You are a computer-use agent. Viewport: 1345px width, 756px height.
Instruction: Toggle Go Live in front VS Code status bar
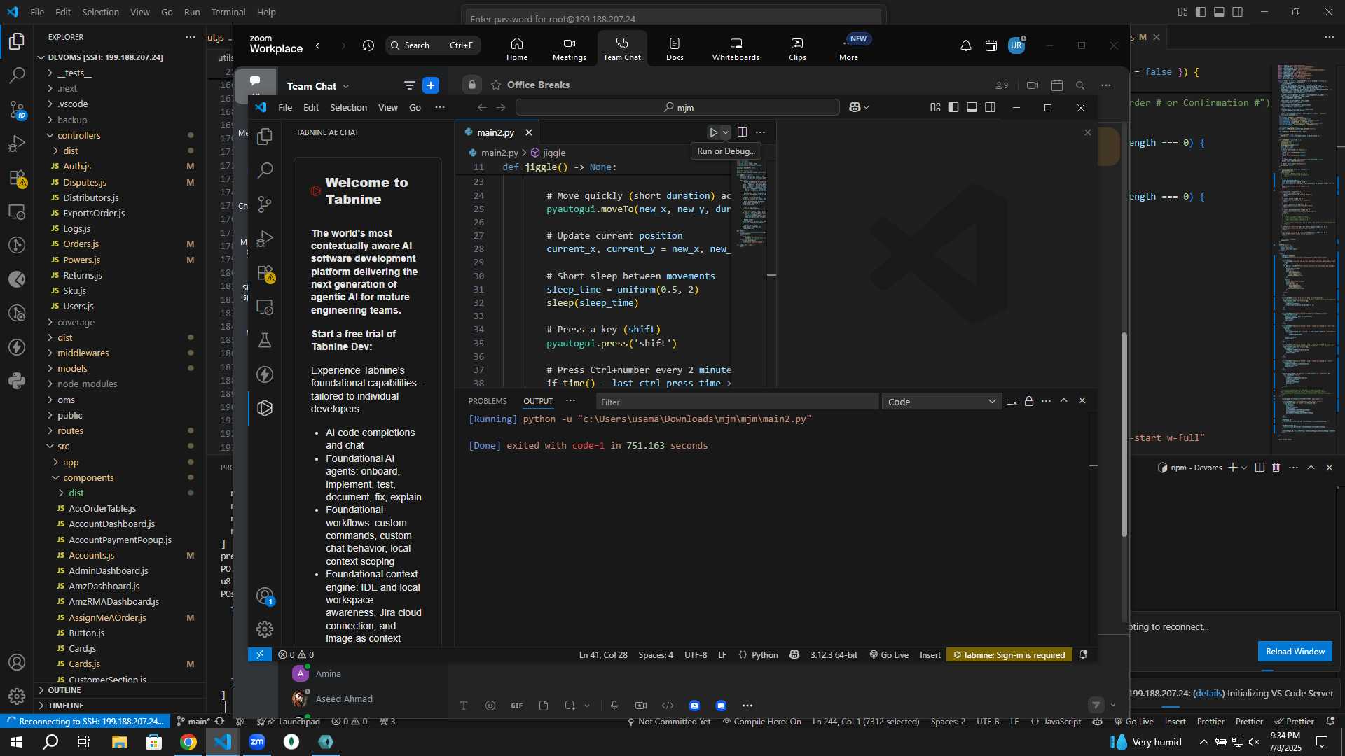click(889, 655)
